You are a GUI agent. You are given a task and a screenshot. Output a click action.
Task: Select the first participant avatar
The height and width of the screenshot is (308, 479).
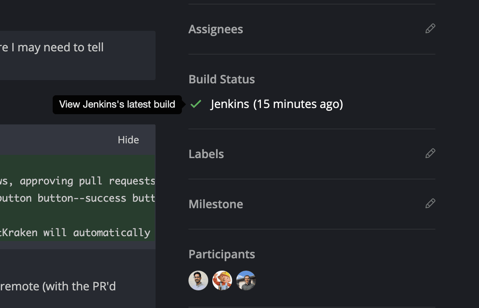coord(198,280)
